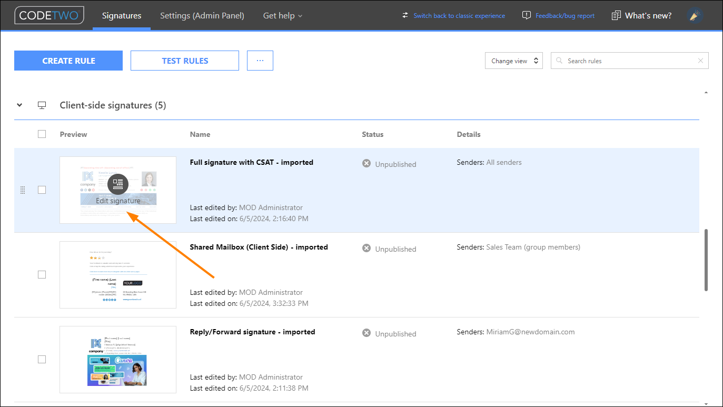Open the Get help dropdown menu
723x407 pixels.
coord(283,16)
